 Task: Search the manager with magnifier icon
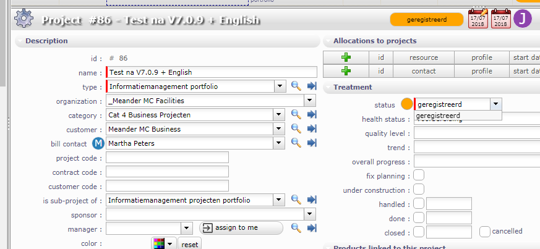296,228
